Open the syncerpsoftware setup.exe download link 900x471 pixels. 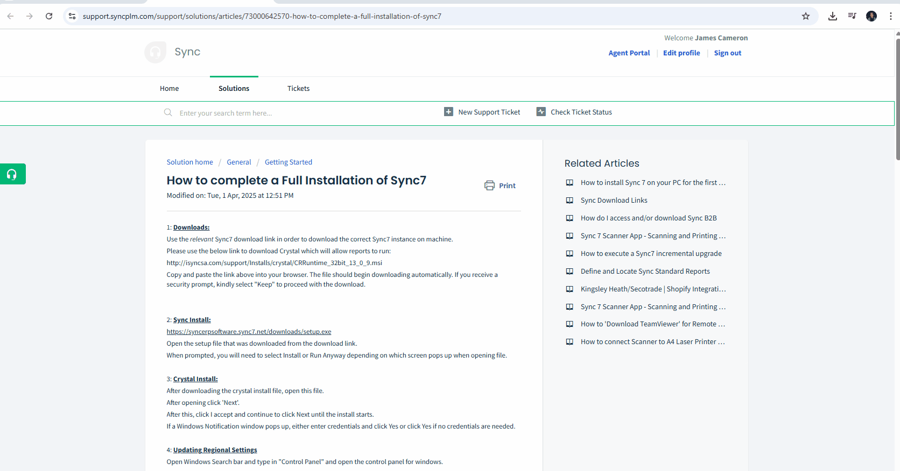[x=249, y=332]
